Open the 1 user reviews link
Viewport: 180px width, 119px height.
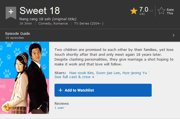click(59, 108)
